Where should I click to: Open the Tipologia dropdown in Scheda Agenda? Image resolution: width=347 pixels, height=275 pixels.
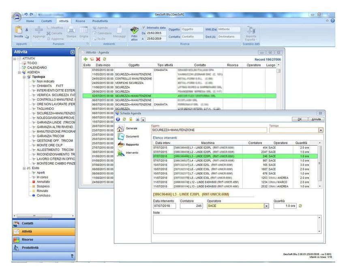pos(321,130)
